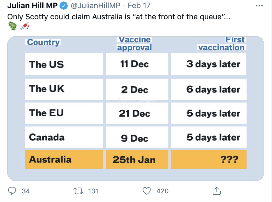The width and height of the screenshot is (272, 202).
Task: Click the microbe emoji in the tweet
Action: [x=12, y=26]
